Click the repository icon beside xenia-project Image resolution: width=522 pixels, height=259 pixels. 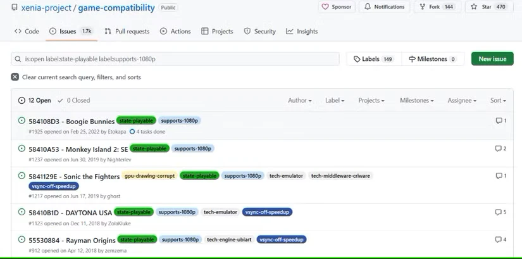[x=14, y=7]
